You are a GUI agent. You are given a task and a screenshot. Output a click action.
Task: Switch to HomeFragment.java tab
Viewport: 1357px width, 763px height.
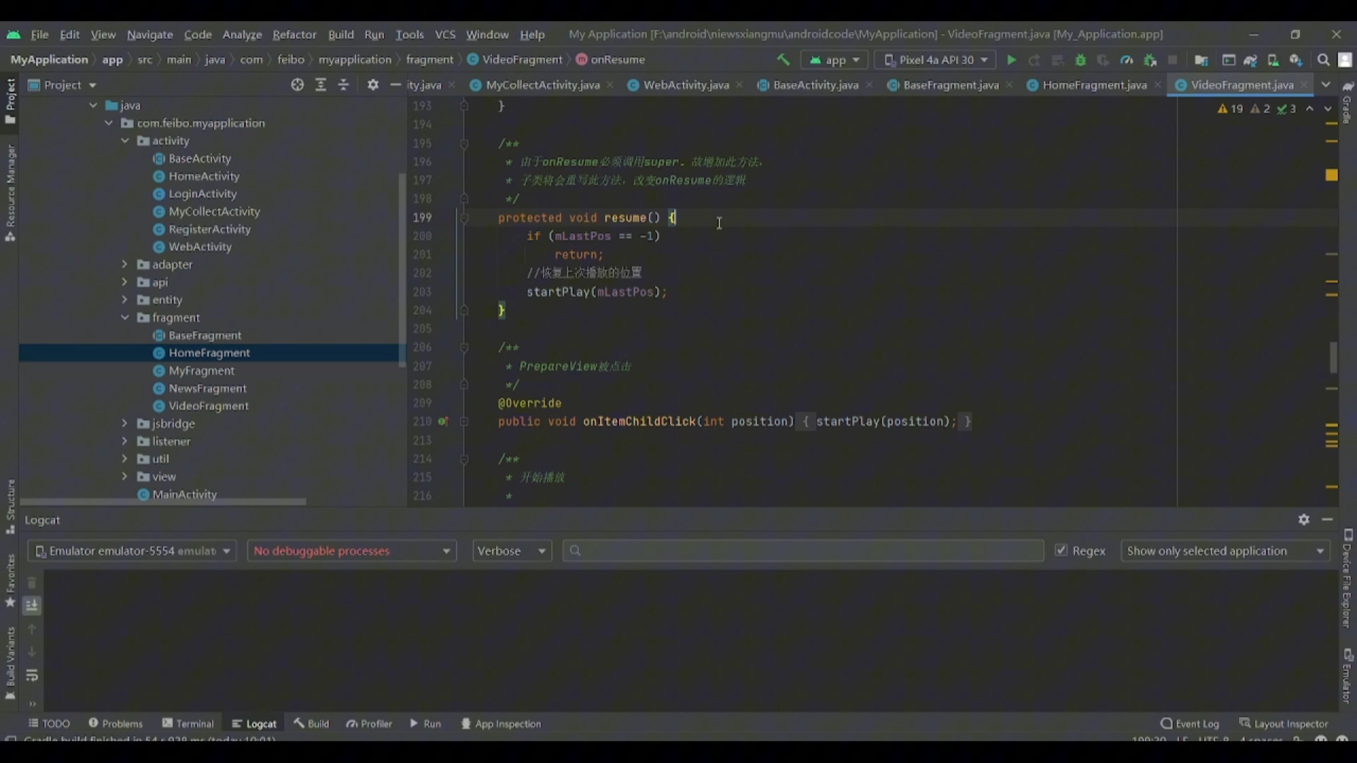point(1093,85)
